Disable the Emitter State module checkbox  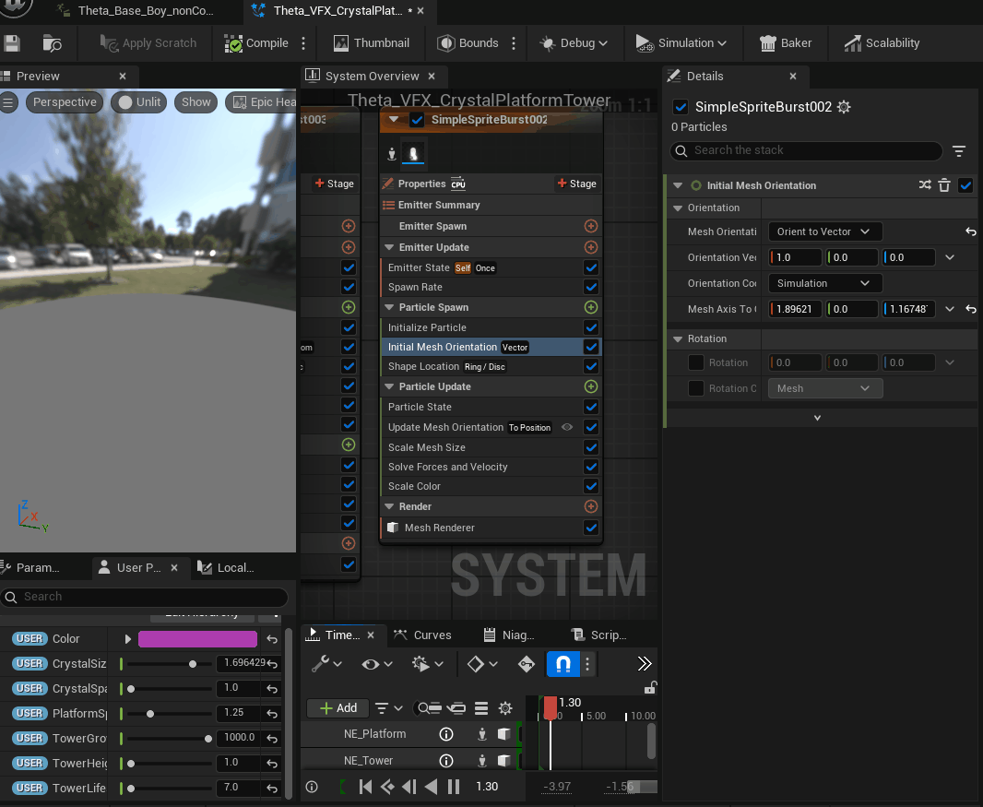tap(590, 267)
